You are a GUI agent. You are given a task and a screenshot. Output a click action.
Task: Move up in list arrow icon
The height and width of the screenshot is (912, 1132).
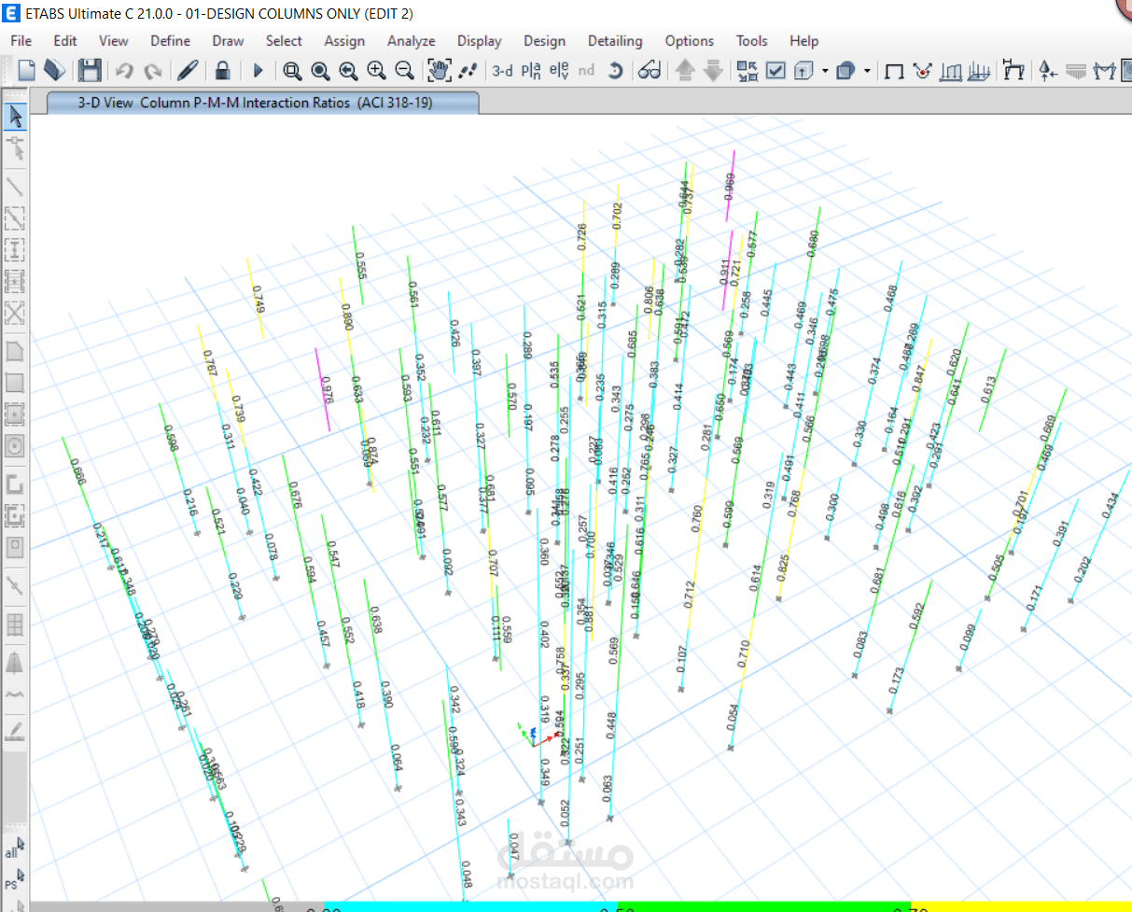684,70
